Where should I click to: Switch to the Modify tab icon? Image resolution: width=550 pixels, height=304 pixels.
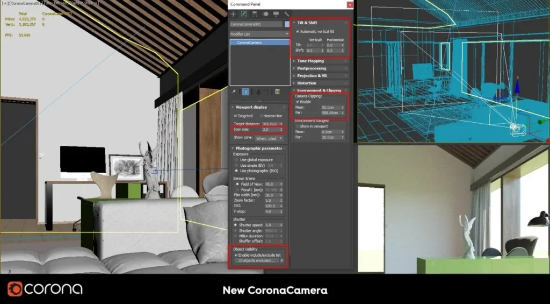(244, 14)
